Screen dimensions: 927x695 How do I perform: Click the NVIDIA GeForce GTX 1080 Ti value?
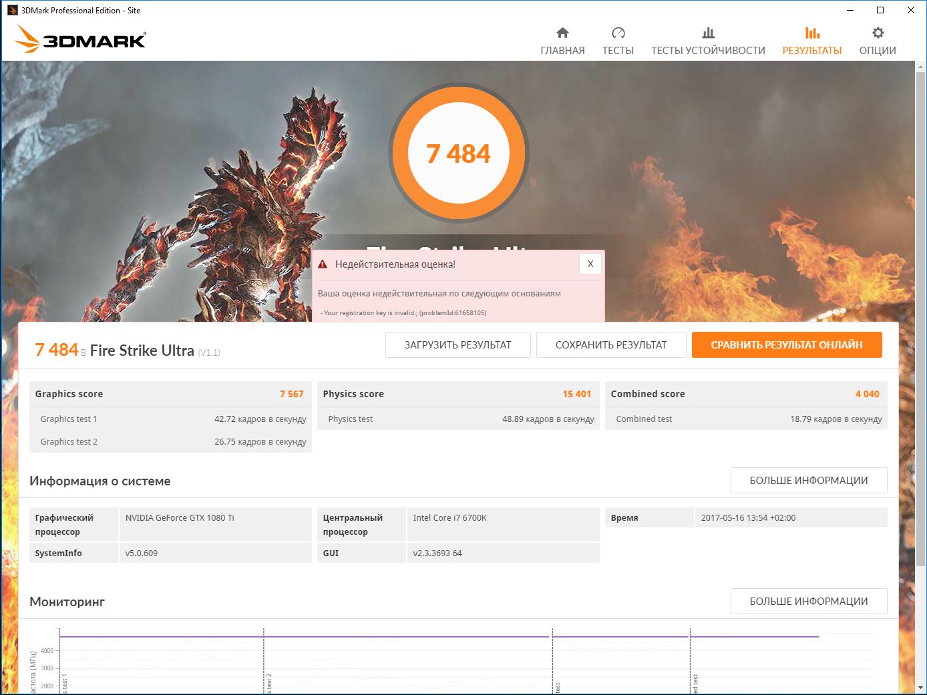coord(180,518)
